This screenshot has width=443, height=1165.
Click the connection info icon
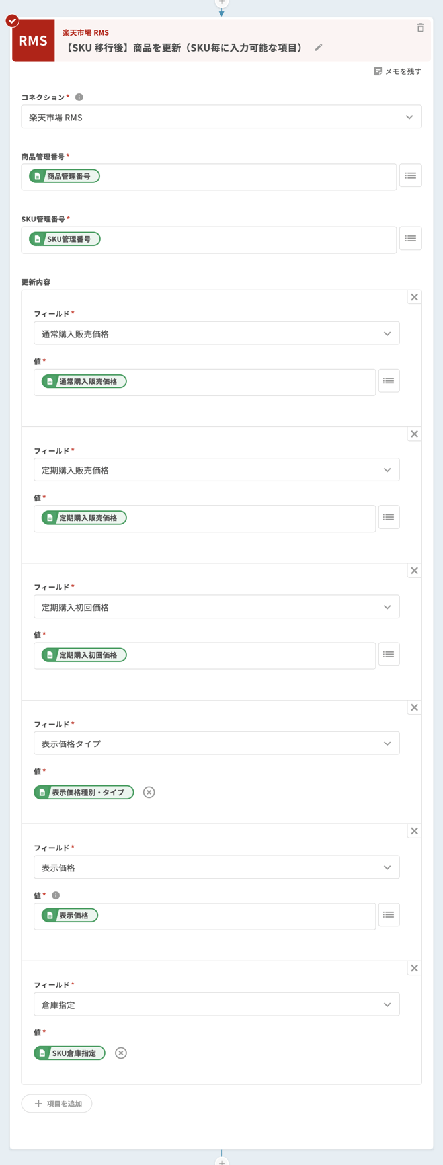click(x=79, y=97)
